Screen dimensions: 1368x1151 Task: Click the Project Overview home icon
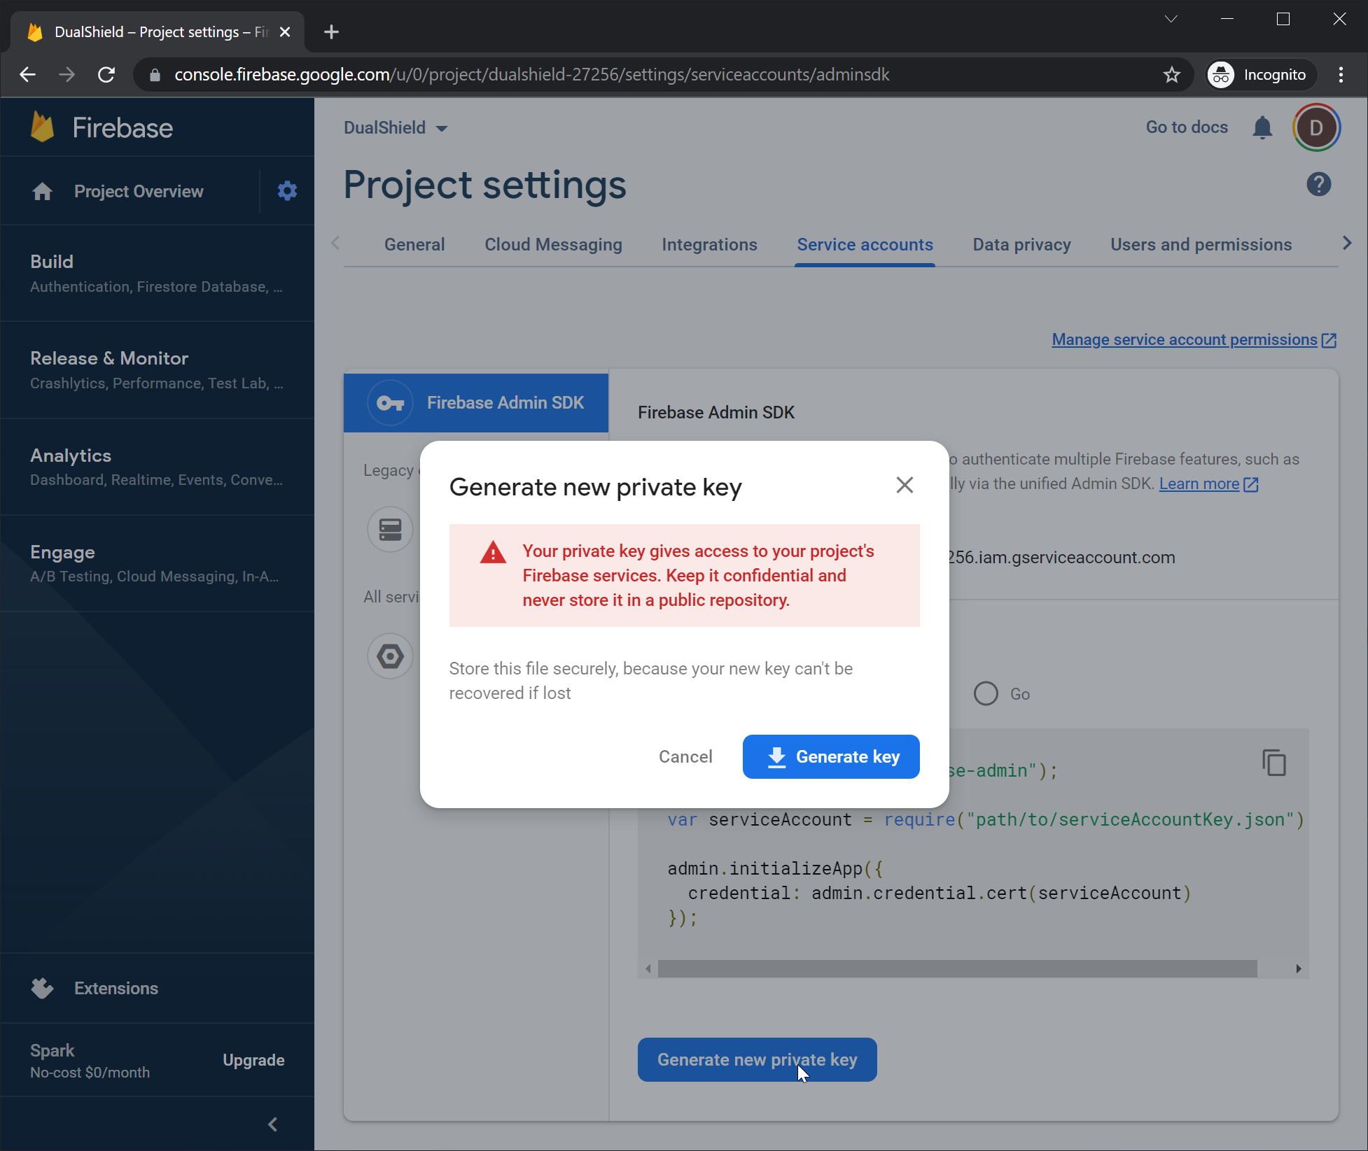pos(43,192)
